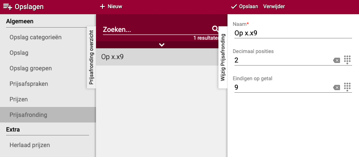Open Opslag groepen in the sidebar
The width and height of the screenshot is (359, 157).
31,68
